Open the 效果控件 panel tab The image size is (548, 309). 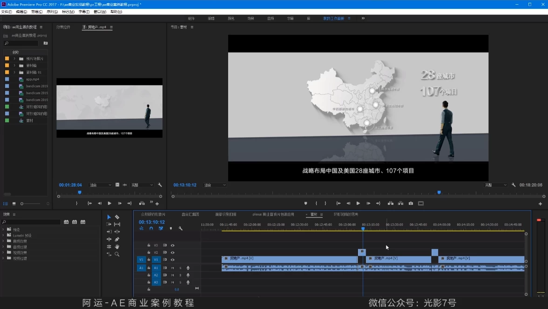point(63,27)
